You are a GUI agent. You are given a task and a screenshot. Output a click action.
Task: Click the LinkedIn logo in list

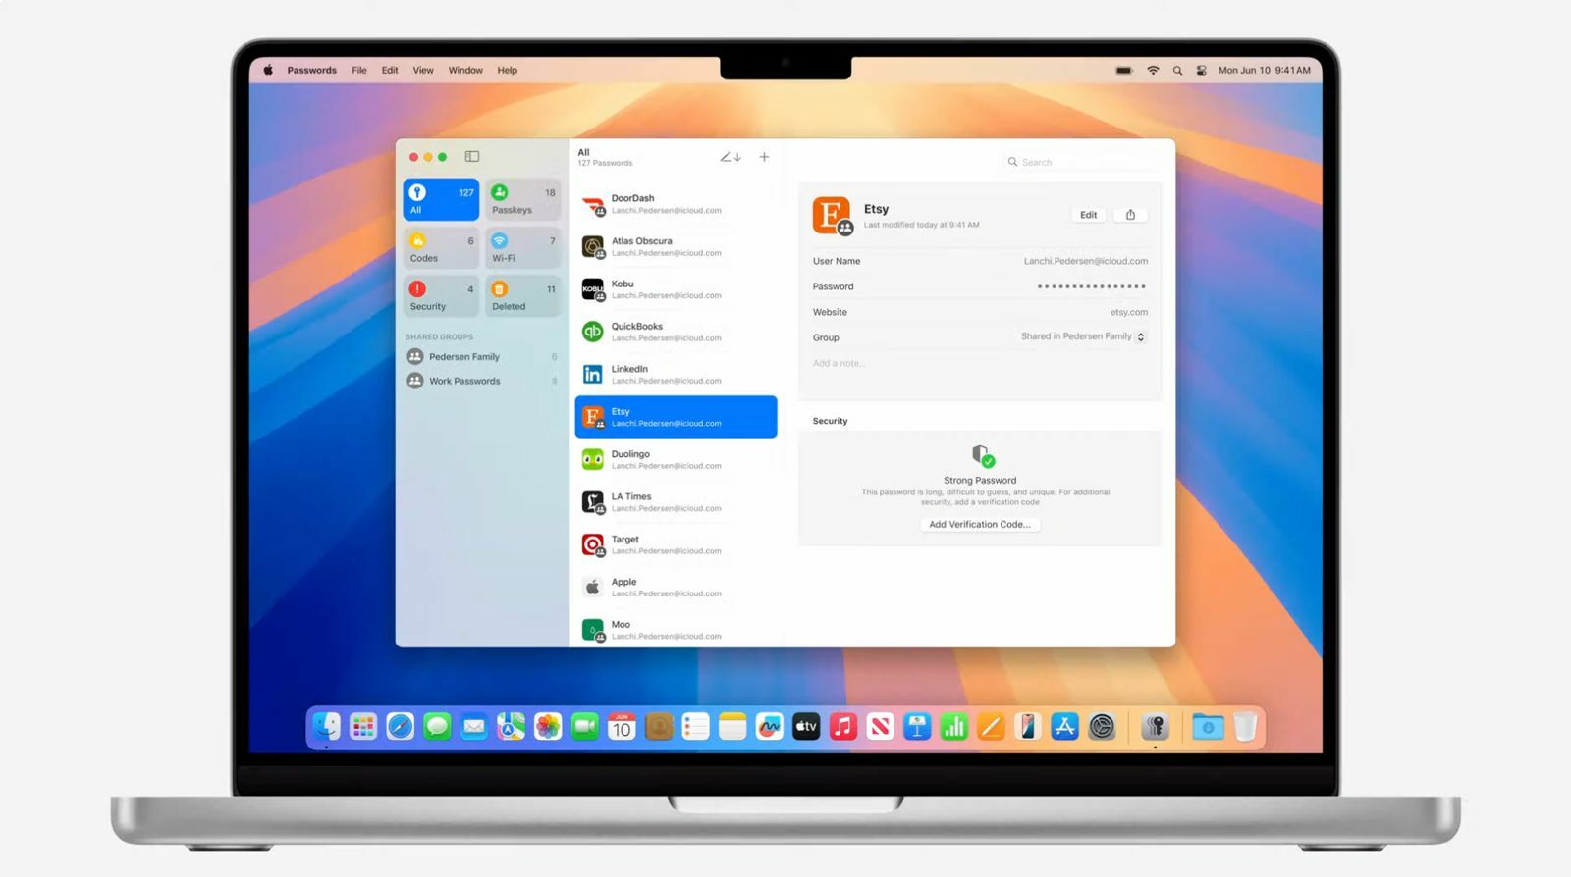tap(592, 375)
